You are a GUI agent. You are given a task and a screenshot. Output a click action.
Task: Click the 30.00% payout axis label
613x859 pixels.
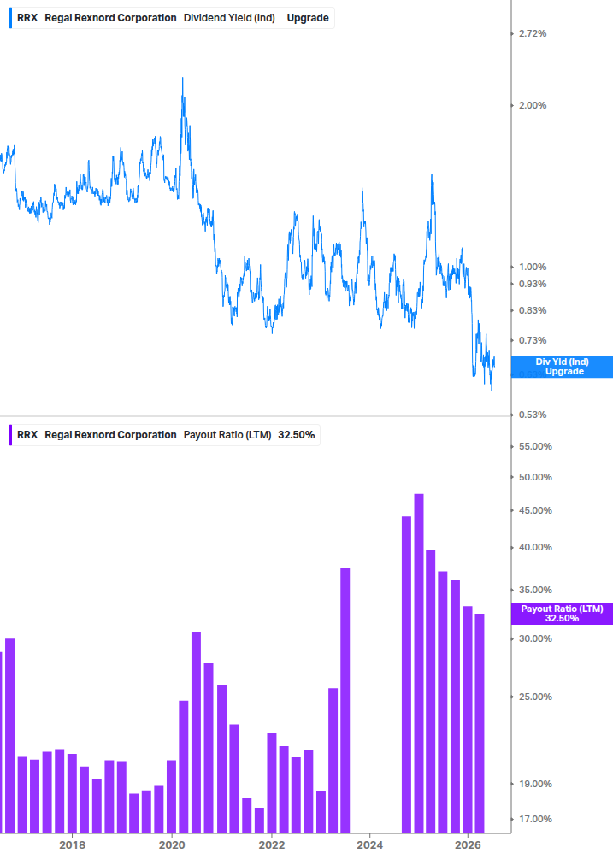click(535, 638)
